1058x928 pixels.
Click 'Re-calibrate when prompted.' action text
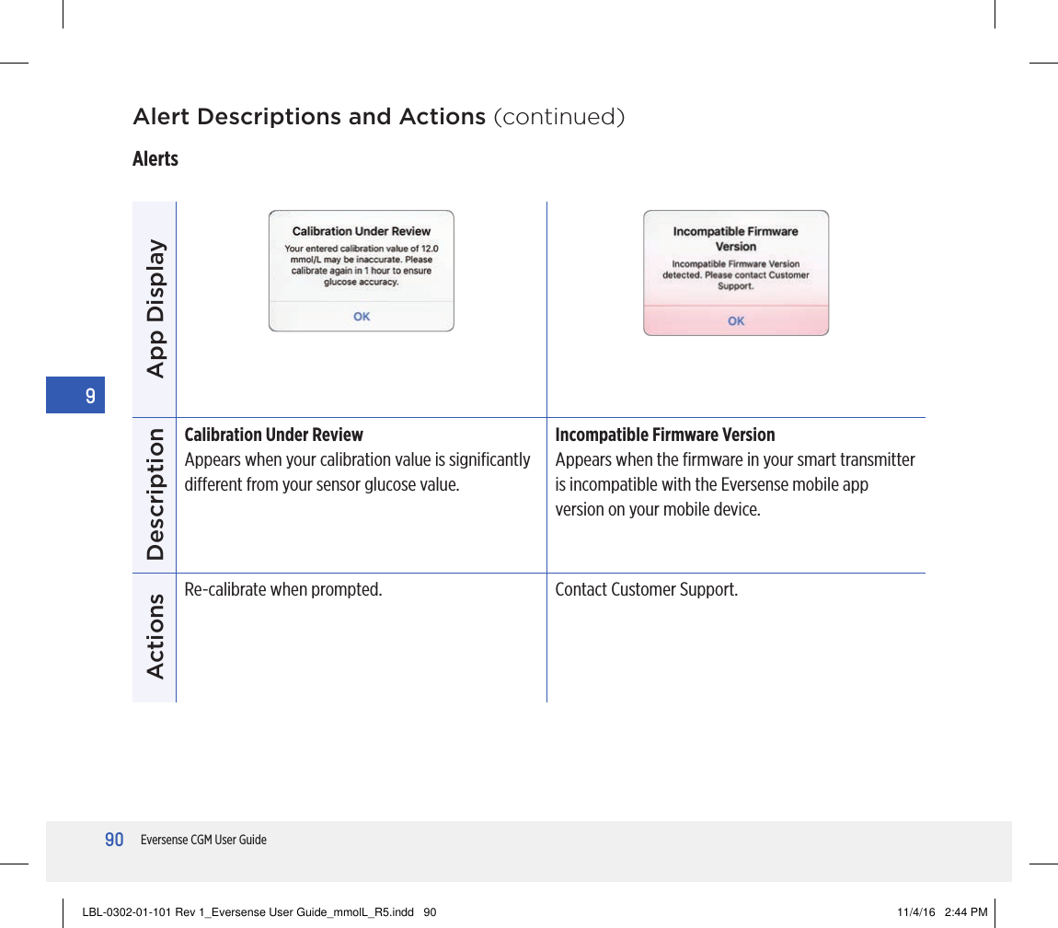282,589
